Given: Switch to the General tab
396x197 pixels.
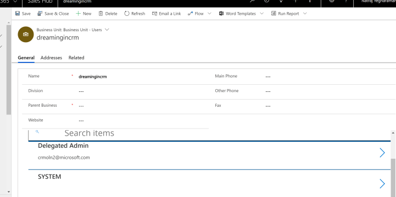Looking at the screenshot, I should [x=26, y=57].
